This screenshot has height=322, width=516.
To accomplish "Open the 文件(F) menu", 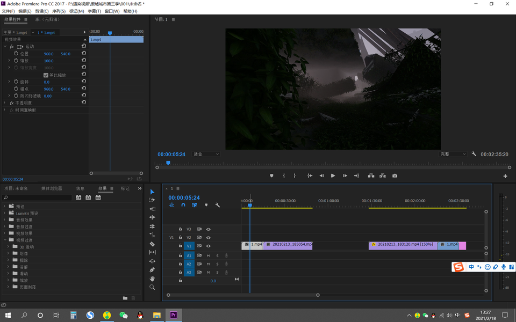I will [x=8, y=11].
